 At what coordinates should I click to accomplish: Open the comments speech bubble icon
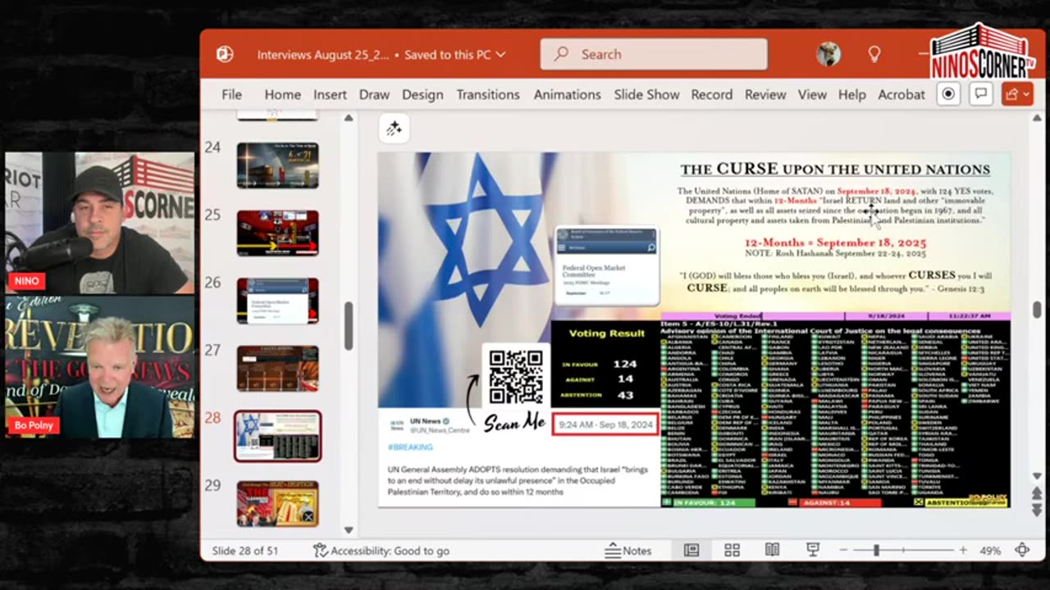tap(980, 94)
